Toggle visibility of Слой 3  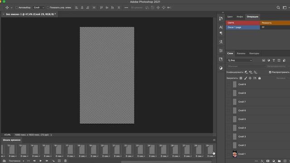[229, 136]
